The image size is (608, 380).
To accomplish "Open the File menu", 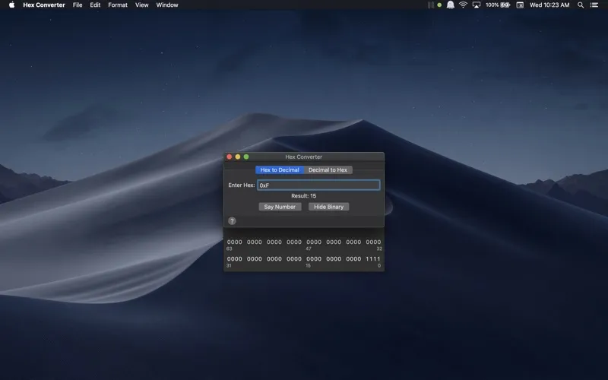I will pyautogui.click(x=78, y=5).
